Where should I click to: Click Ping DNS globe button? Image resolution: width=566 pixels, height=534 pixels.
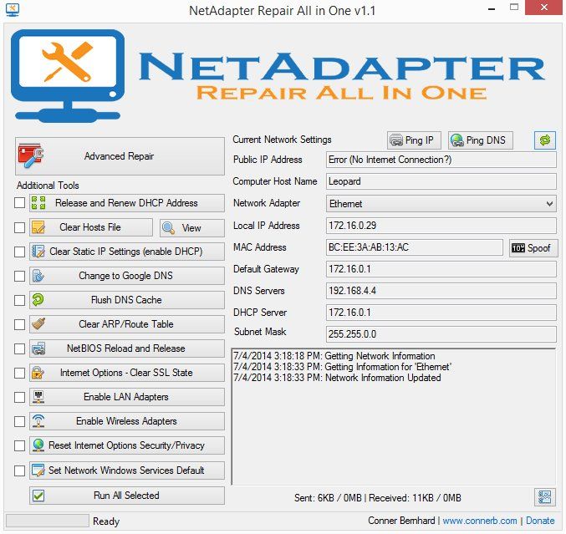pyautogui.click(x=480, y=140)
